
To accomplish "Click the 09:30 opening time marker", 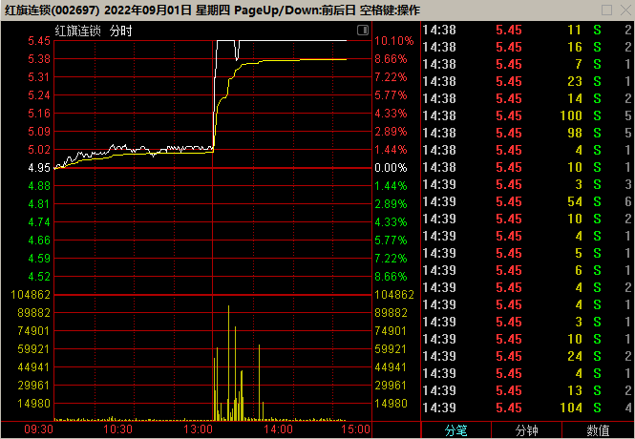I will click(x=39, y=430).
